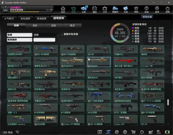The width and height of the screenshot is (173, 135).
Task: Select the 角色 characters sub-tab
Action: pyautogui.click(x=35, y=25)
